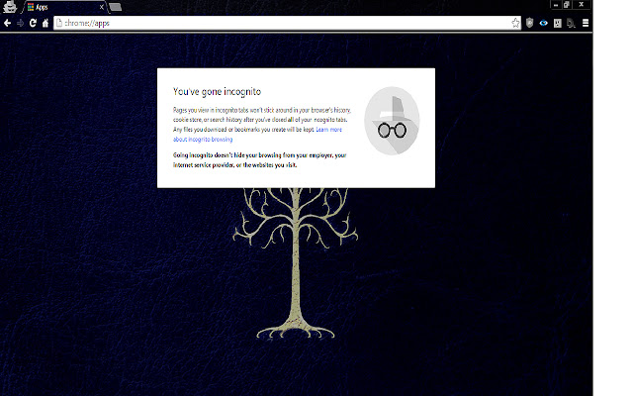This screenshot has width=633, height=396.
Task: Click the incognito spy icon in title bar
Action: pos(10,7)
